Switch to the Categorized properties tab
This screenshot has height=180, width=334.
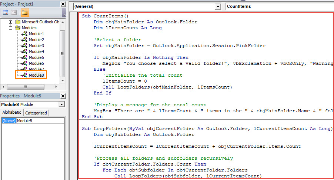click(x=36, y=113)
